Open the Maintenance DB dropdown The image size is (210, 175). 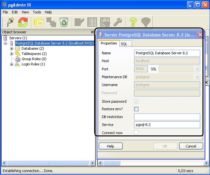[197, 77]
